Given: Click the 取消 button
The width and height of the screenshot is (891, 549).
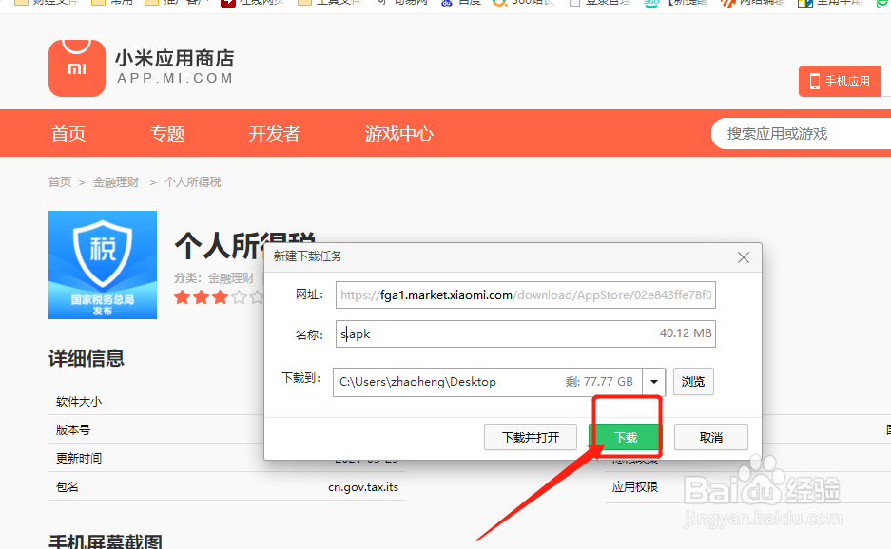Looking at the screenshot, I should tap(711, 437).
